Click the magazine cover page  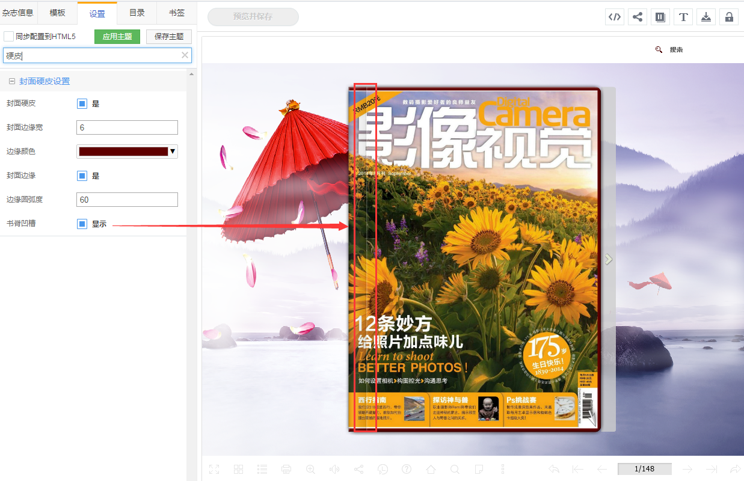(x=474, y=259)
